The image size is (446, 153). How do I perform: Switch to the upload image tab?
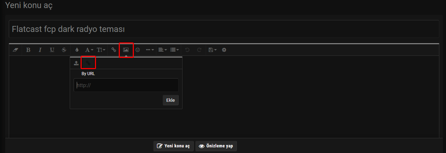[x=76, y=63]
